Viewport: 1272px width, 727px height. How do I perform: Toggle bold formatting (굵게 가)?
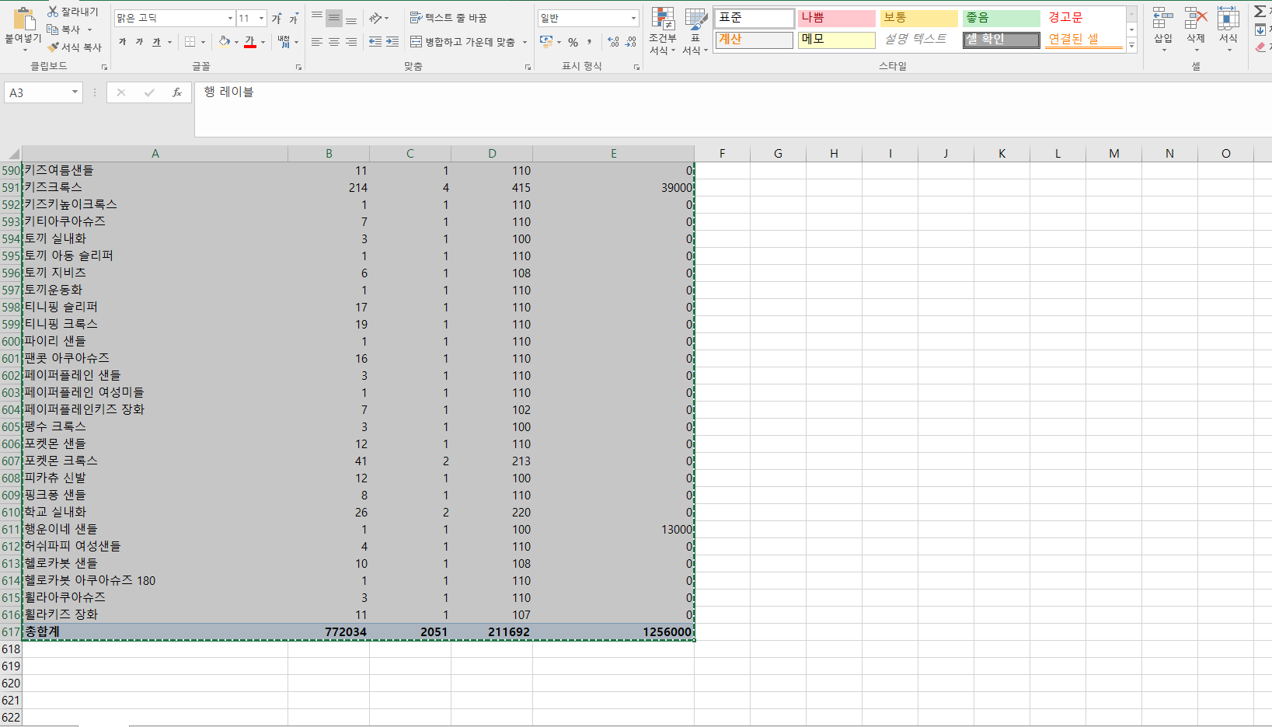[x=122, y=41]
